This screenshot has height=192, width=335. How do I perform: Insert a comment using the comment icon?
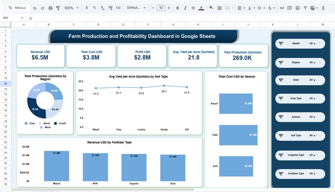(x=289, y=8)
